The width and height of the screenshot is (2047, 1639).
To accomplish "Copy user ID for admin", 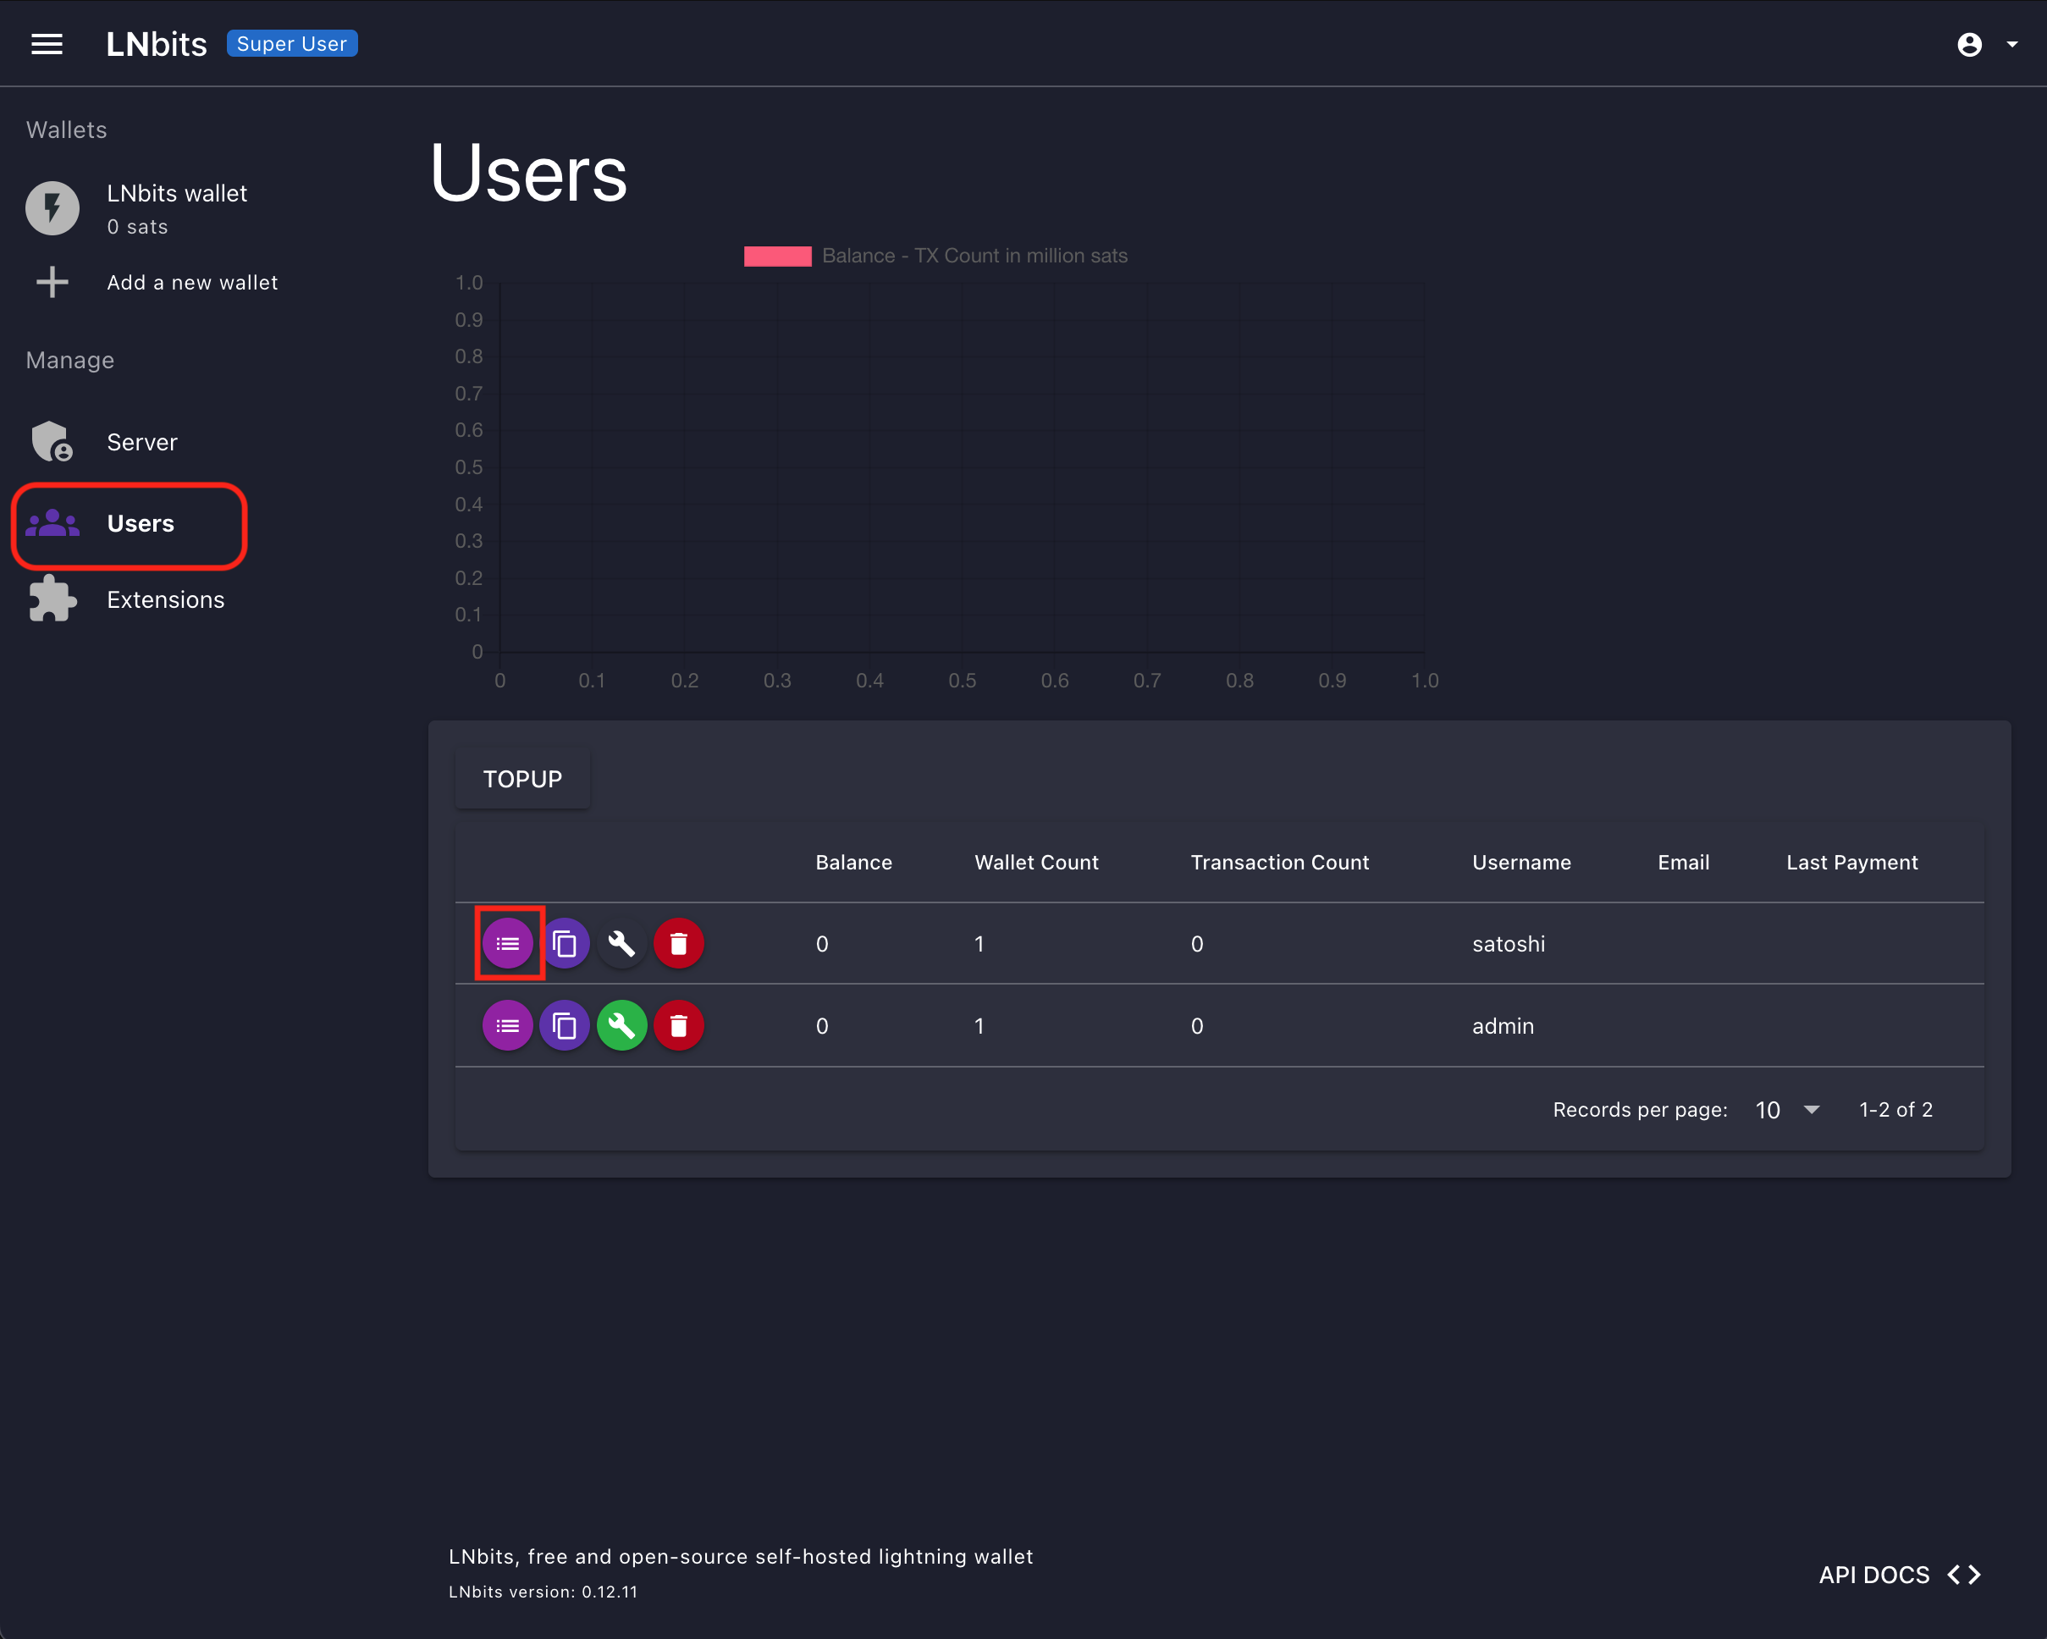I will (565, 1025).
